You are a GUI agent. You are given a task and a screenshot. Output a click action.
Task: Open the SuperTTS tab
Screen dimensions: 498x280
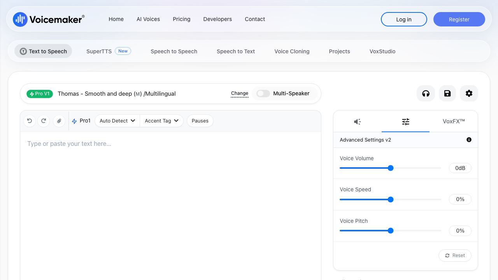click(109, 51)
